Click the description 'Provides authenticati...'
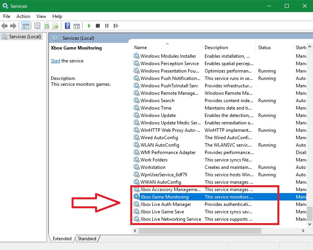Image resolution: width=313 pixels, height=250 pixels. point(228,204)
